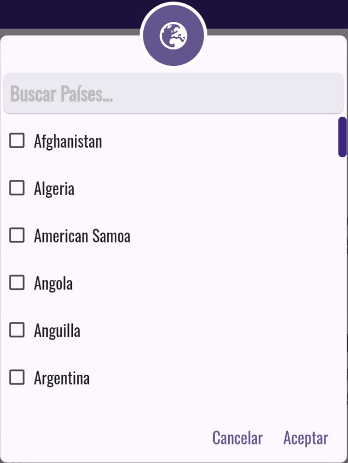Tick the checkbox beside Afghanistan
Screen dimensions: 348x463
pyautogui.click(x=17, y=141)
